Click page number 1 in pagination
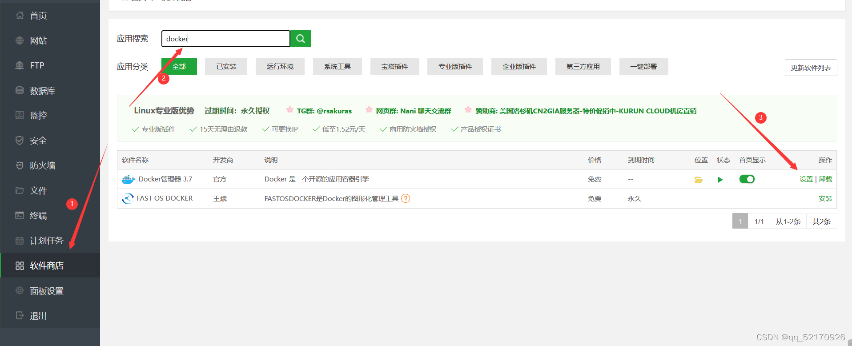This screenshot has height=346, width=852. (740, 221)
